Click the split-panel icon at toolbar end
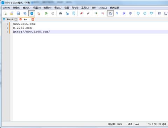 pyautogui.click(x=166, y=13)
